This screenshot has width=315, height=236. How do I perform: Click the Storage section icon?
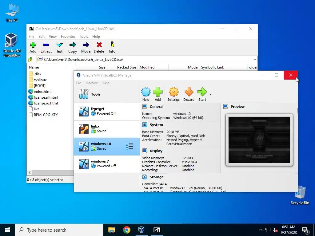[x=145, y=177]
